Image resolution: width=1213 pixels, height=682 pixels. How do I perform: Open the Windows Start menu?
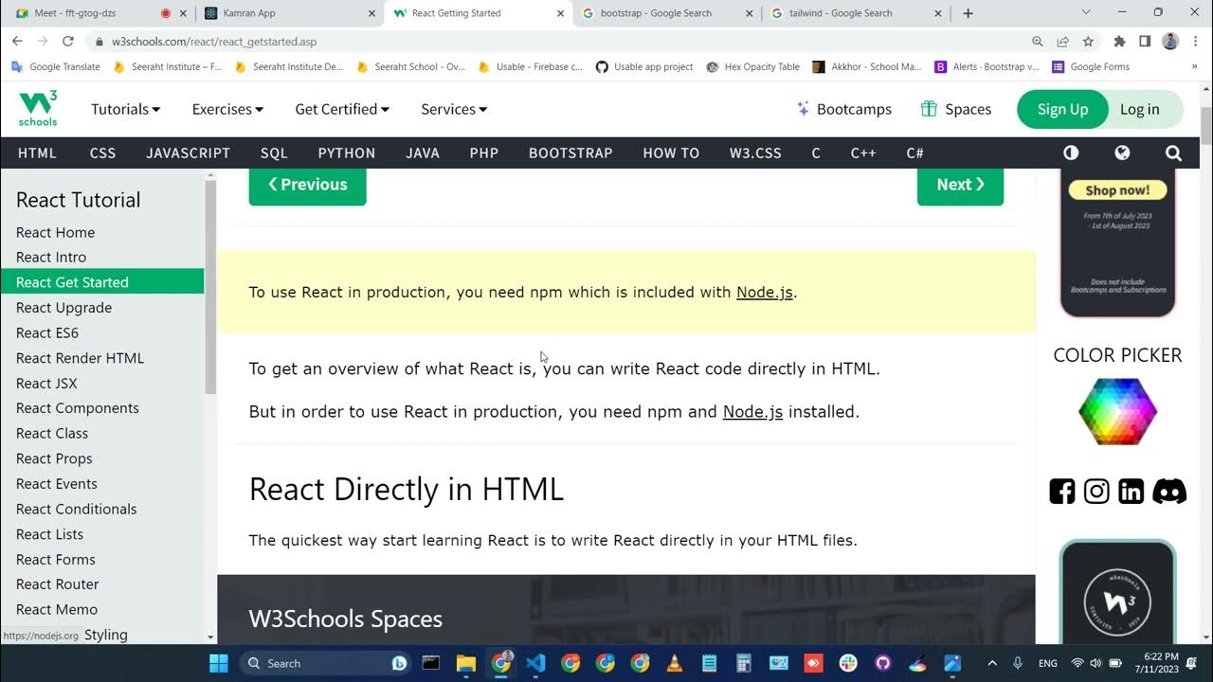tap(219, 663)
